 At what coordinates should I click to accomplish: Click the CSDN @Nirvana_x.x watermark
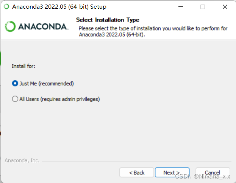coord(208,176)
